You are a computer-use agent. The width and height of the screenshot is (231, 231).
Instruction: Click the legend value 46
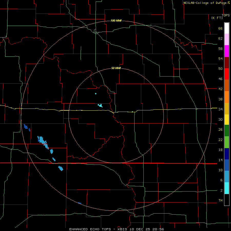pyautogui.click(x=220, y=79)
